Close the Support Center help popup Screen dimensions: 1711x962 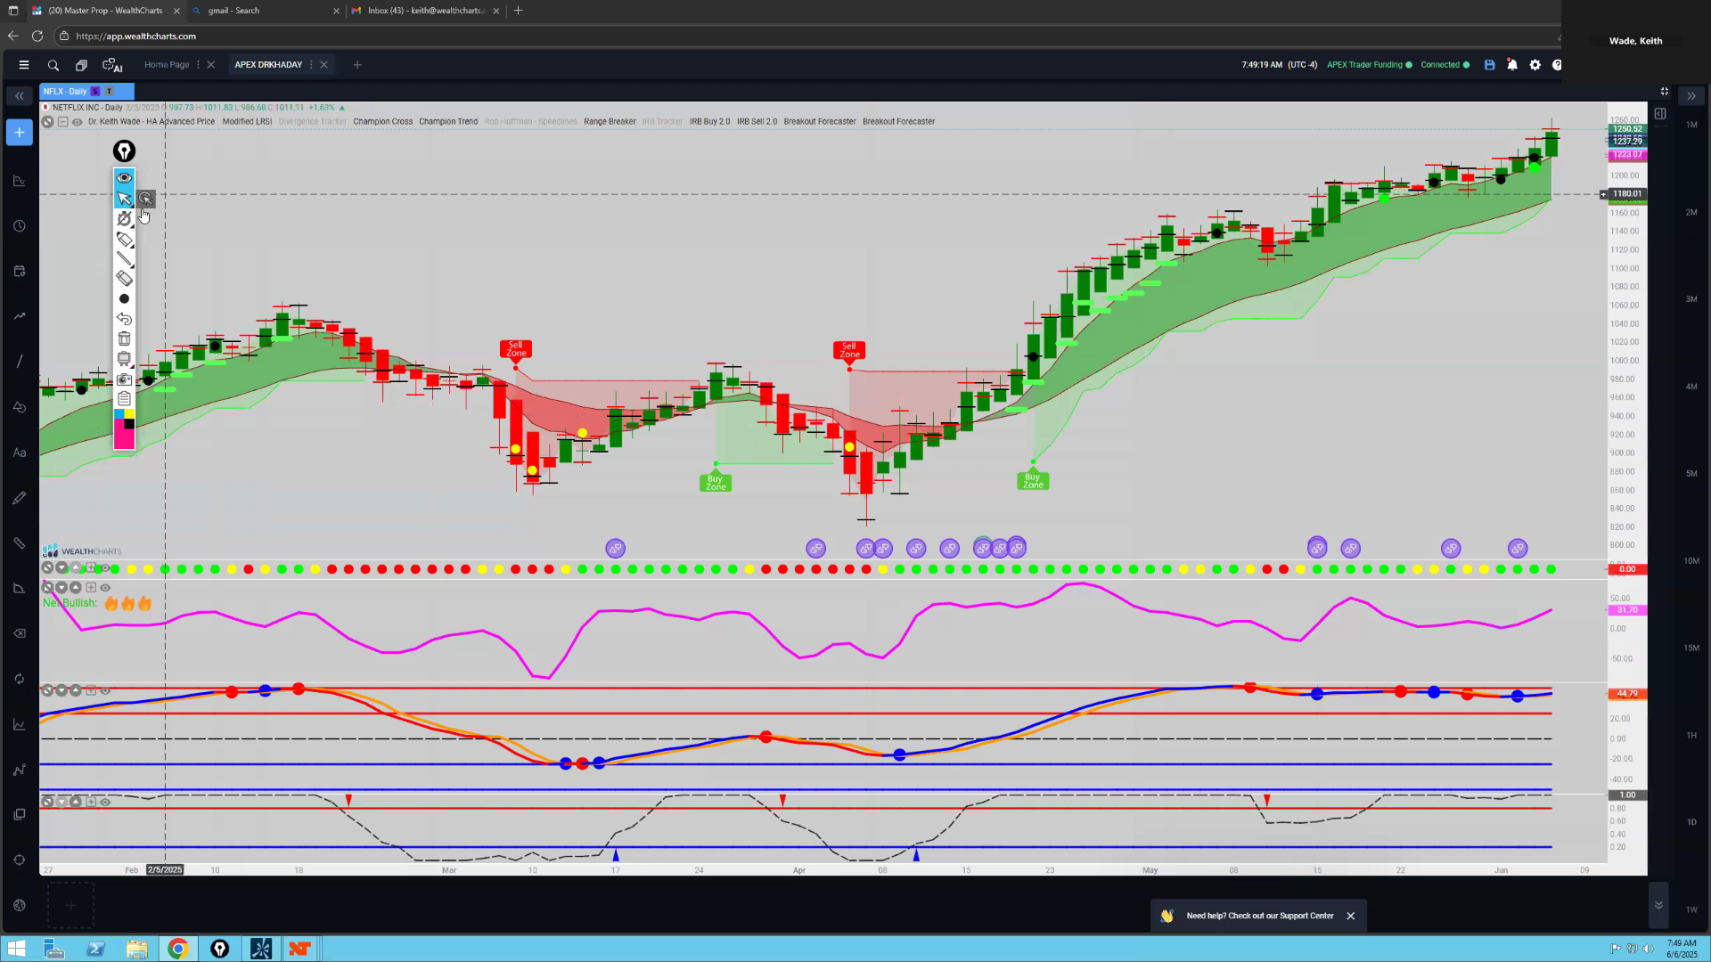[1350, 916]
